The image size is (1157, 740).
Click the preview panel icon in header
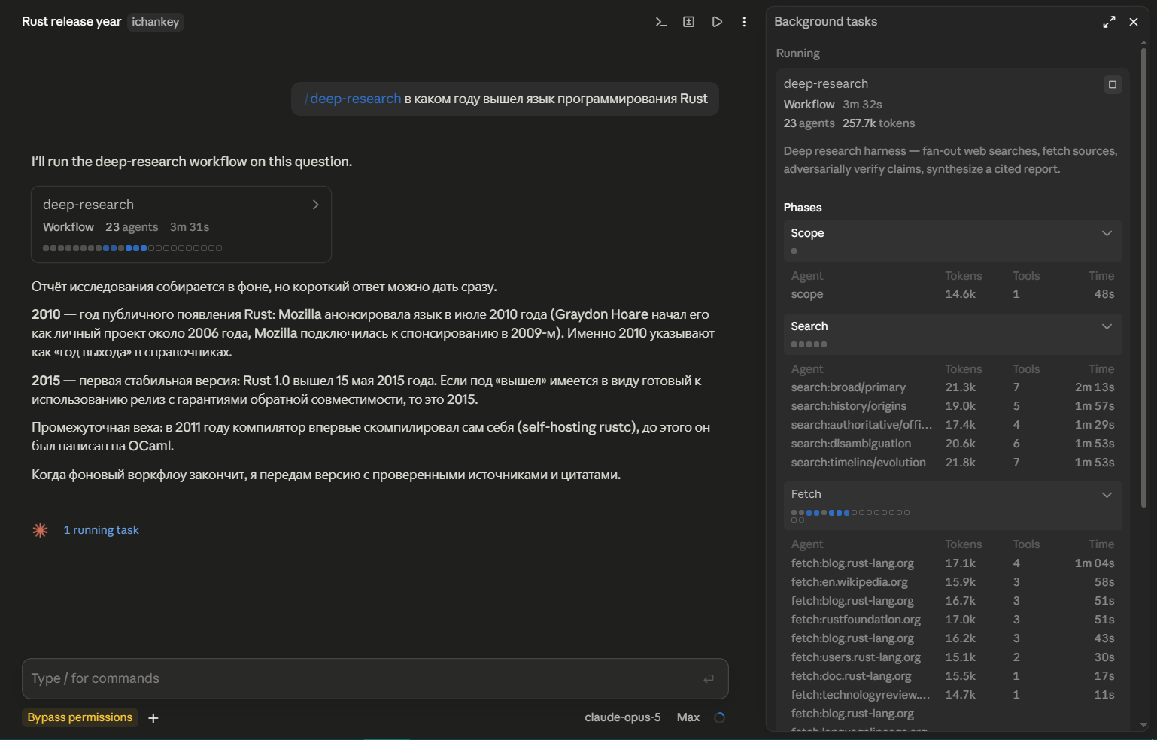688,22
